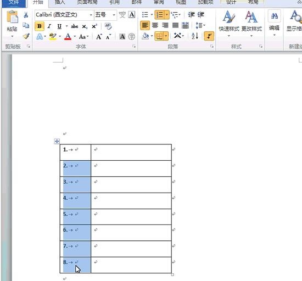Open the font size dropdown
The image size is (302, 281).
[114, 15]
